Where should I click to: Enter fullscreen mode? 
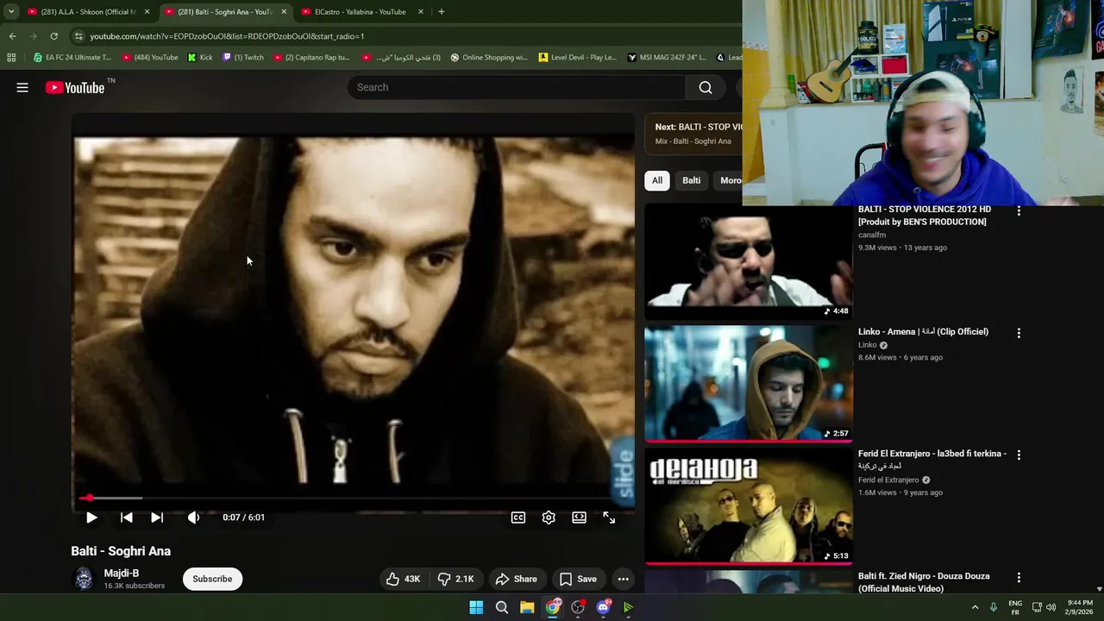coord(609,517)
